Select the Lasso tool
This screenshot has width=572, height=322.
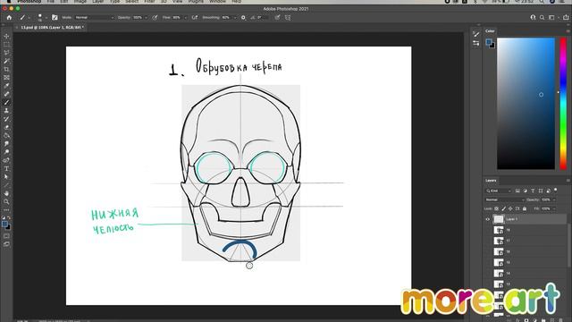tap(6, 53)
